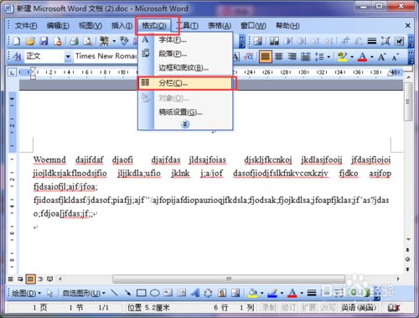Click the Shrink Font icon
This screenshot has width=419, height=318.
pyautogui.click(x=396, y=57)
